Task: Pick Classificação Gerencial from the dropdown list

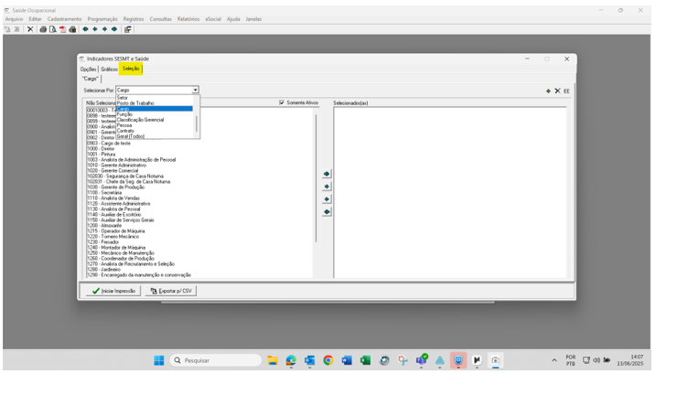Action: tap(140, 120)
